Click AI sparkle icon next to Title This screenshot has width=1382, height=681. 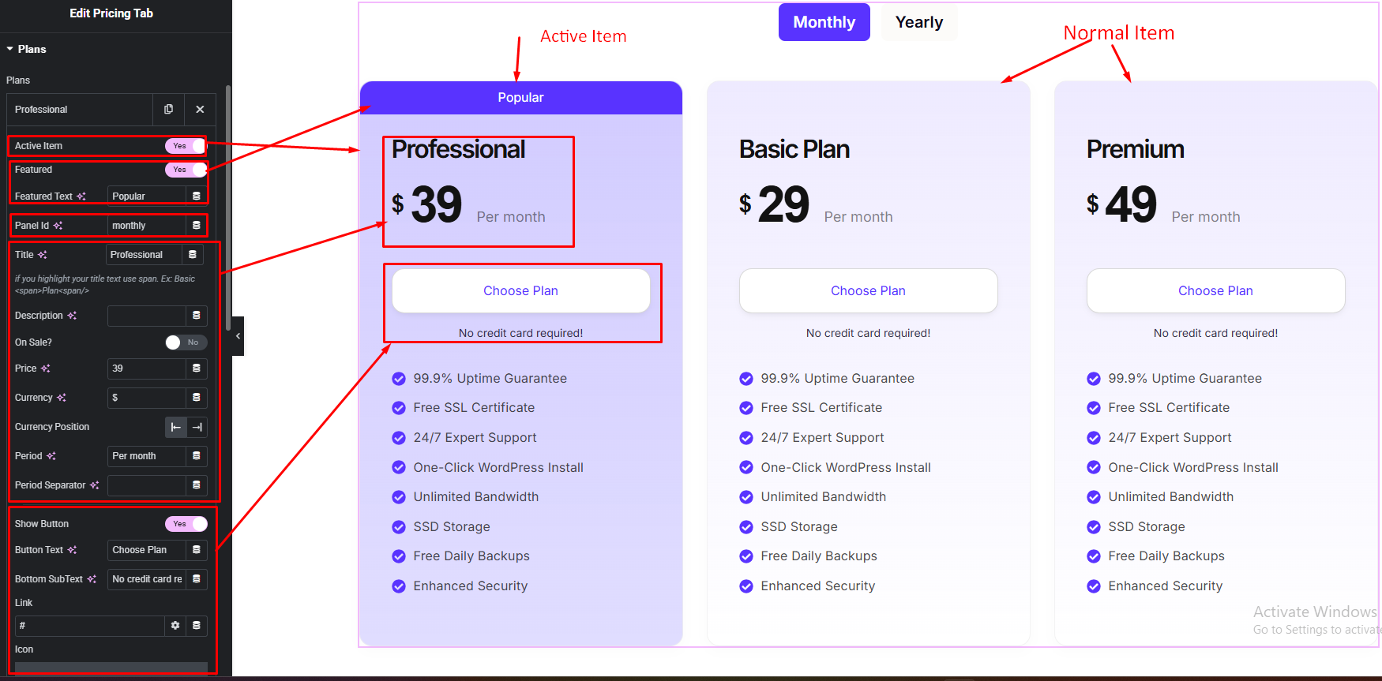(43, 255)
